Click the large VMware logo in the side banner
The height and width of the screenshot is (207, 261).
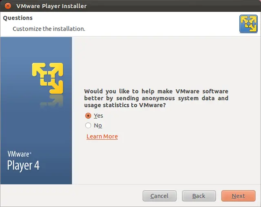[x=48, y=78]
